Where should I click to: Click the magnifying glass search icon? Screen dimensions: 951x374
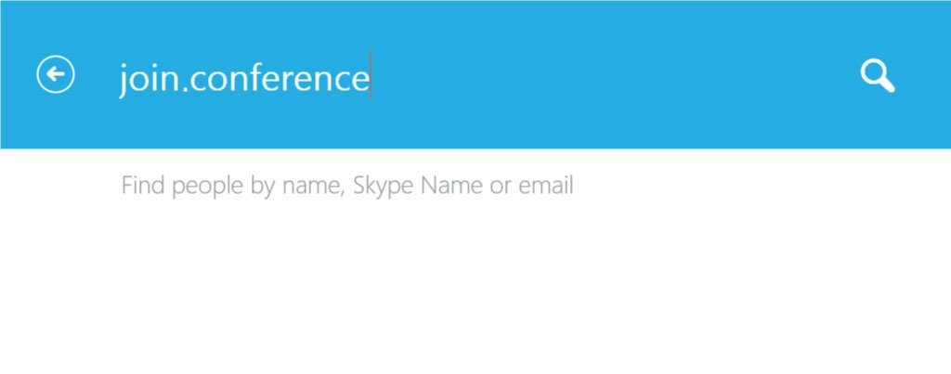click(x=877, y=76)
